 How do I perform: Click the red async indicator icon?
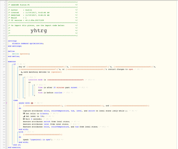pyautogui.click(x=32, y=103)
